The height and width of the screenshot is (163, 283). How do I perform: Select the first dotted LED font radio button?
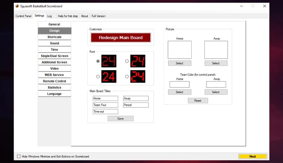click(98, 61)
